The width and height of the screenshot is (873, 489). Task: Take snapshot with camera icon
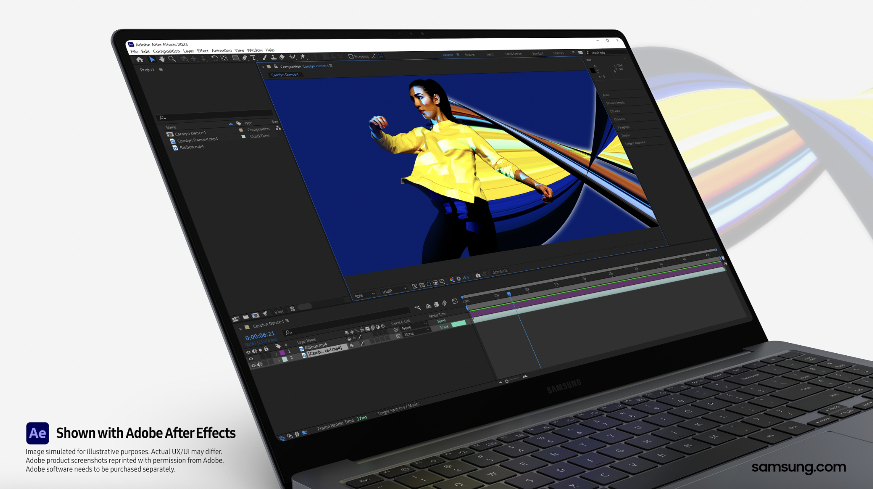[478, 276]
